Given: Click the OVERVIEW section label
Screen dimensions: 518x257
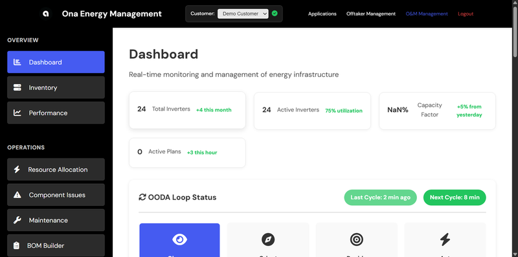Looking at the screenshot, I should point(23,40).
